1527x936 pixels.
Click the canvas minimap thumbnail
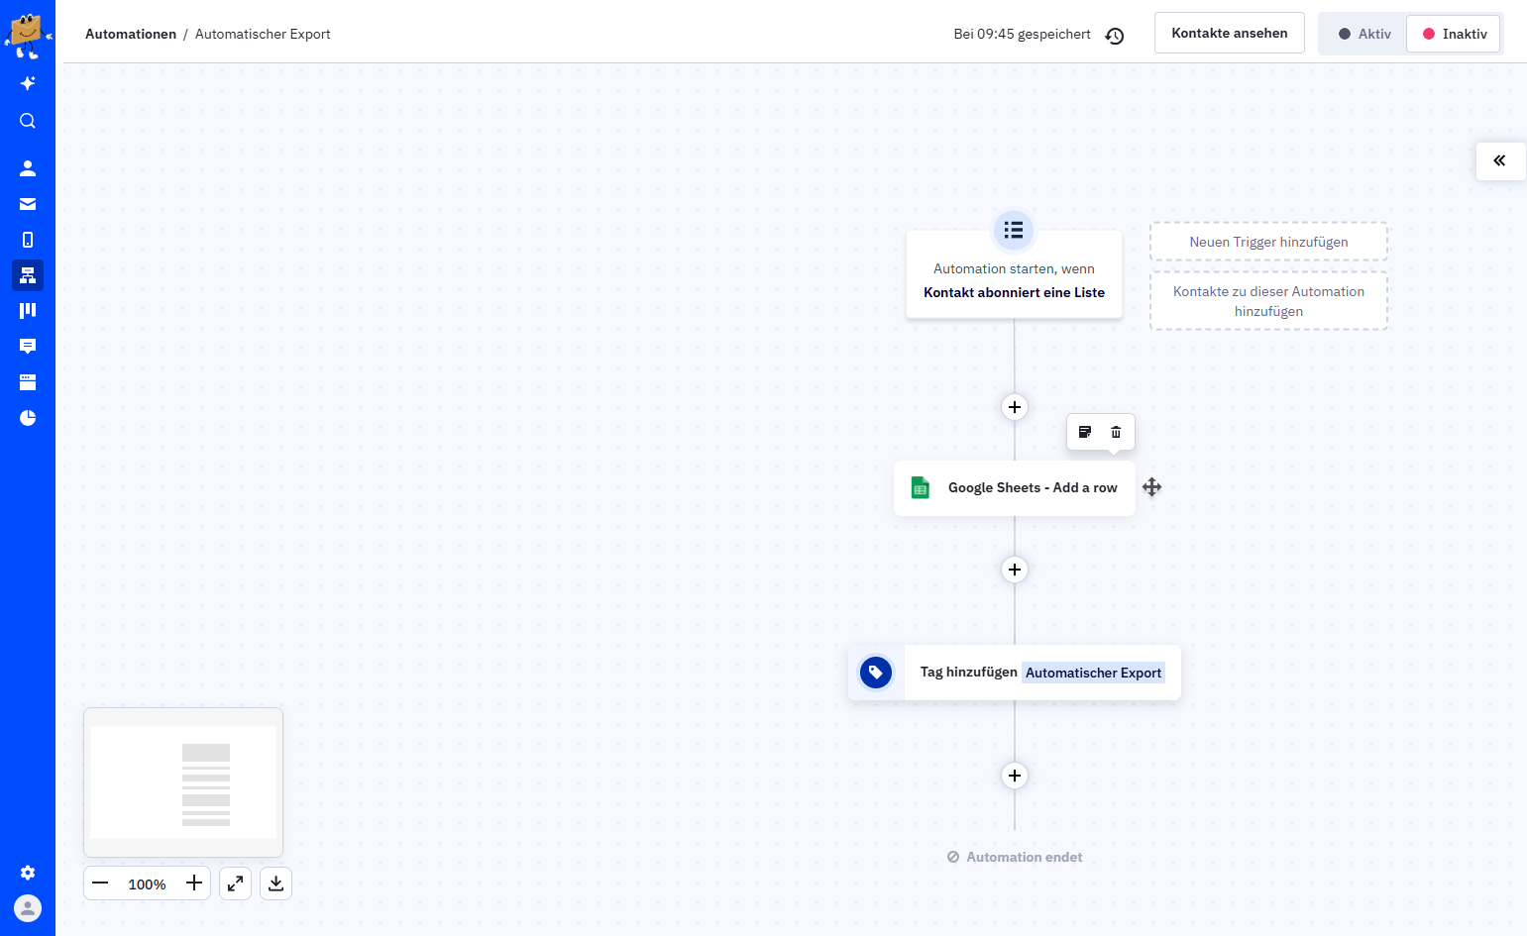click(x=183, y=782)
